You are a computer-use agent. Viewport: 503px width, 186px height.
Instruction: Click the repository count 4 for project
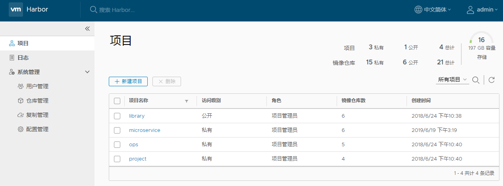tap(343, 159)
